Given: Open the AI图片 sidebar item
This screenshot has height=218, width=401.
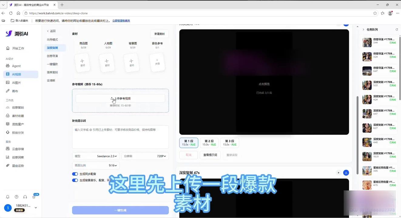Looking at the screenshot, I should click(21, 83).
